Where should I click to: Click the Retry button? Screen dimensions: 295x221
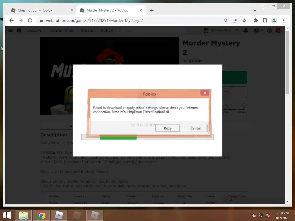(168, 128)
